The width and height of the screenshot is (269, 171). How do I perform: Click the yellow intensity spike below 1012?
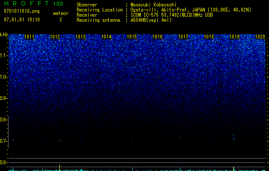[60, 168]
